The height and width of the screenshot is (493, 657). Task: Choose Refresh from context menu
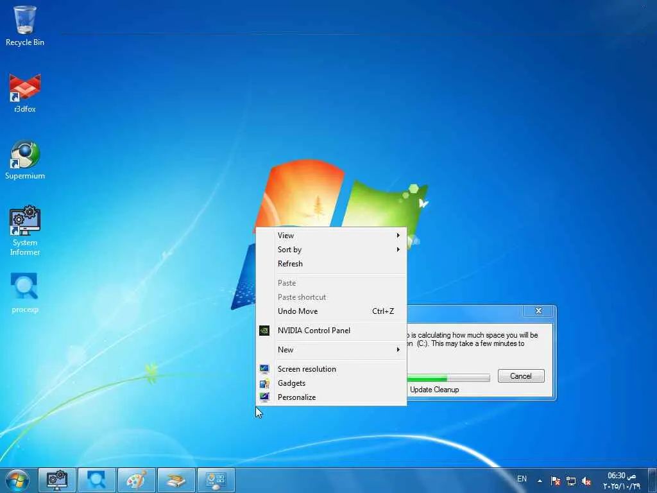[x=331, y=264]
